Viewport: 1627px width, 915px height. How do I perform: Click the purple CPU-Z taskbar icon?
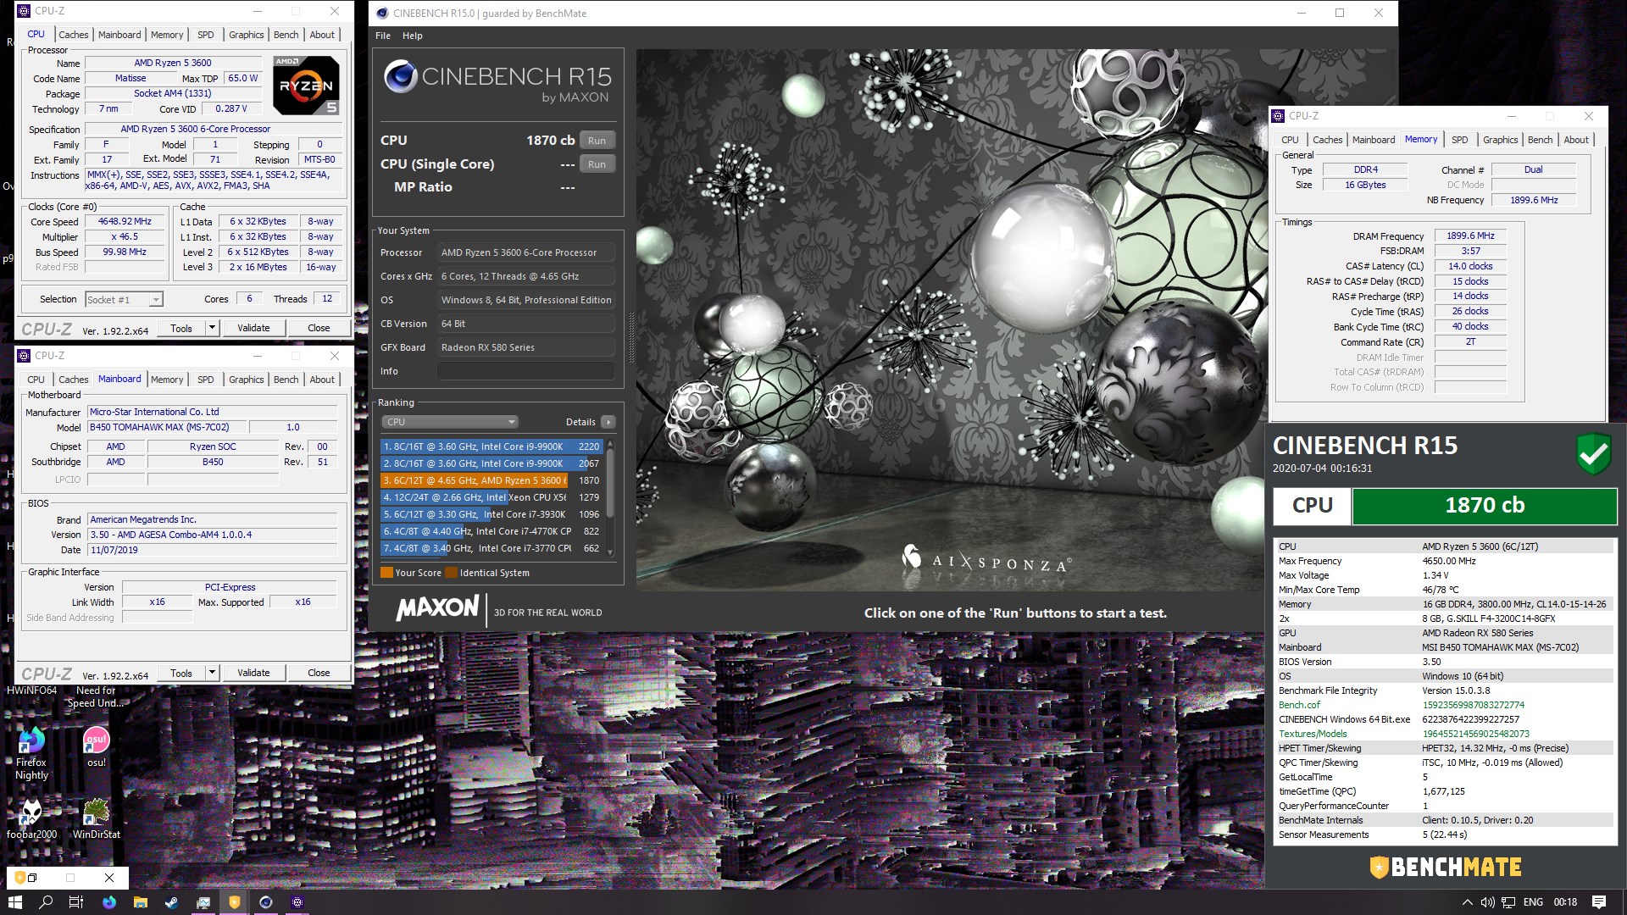297,902
